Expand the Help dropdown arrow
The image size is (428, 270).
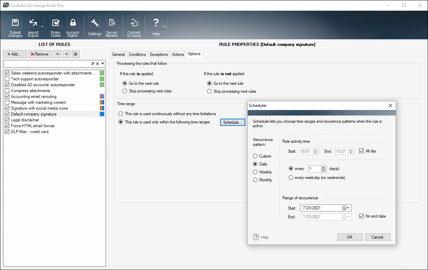(x=165, y=27)
